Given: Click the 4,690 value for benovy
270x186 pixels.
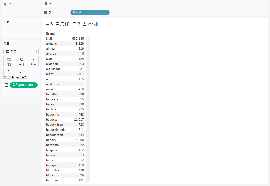Looking at the screenshot, I should coord(80,140).
